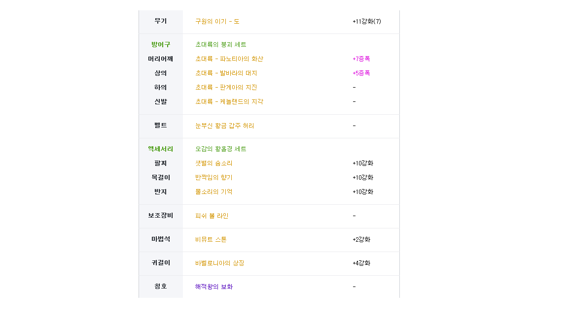Open sub equipment 피쉬 볼 라인

coord(212,216)
